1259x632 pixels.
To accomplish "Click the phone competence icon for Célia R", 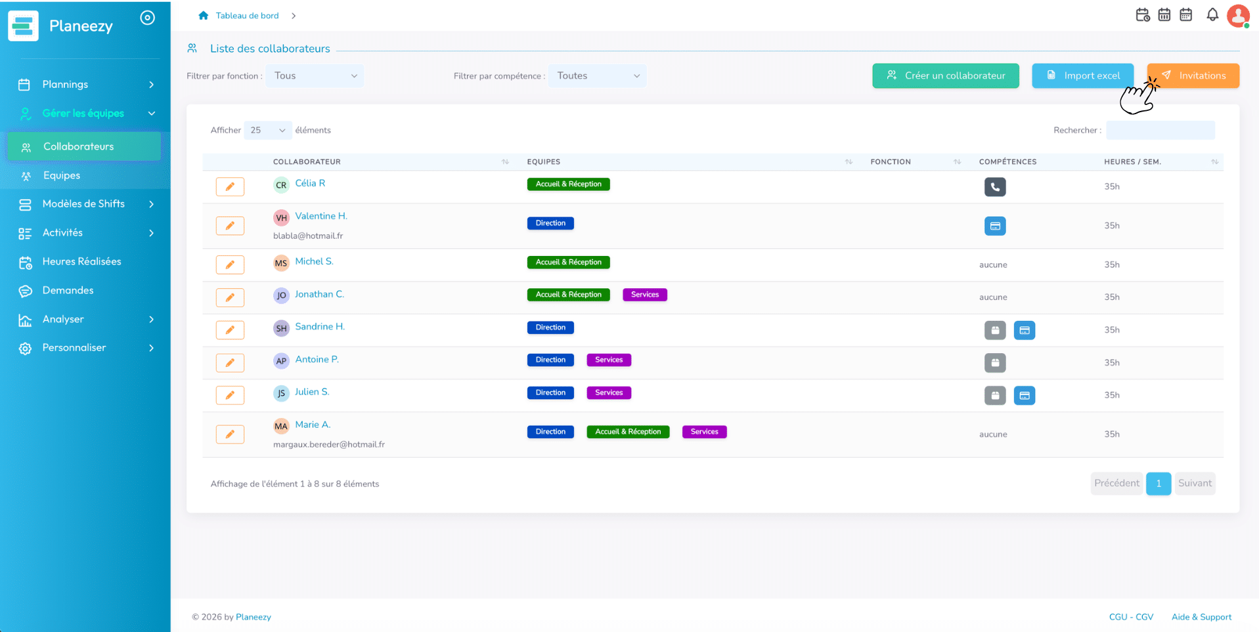I will pos(995,187).
